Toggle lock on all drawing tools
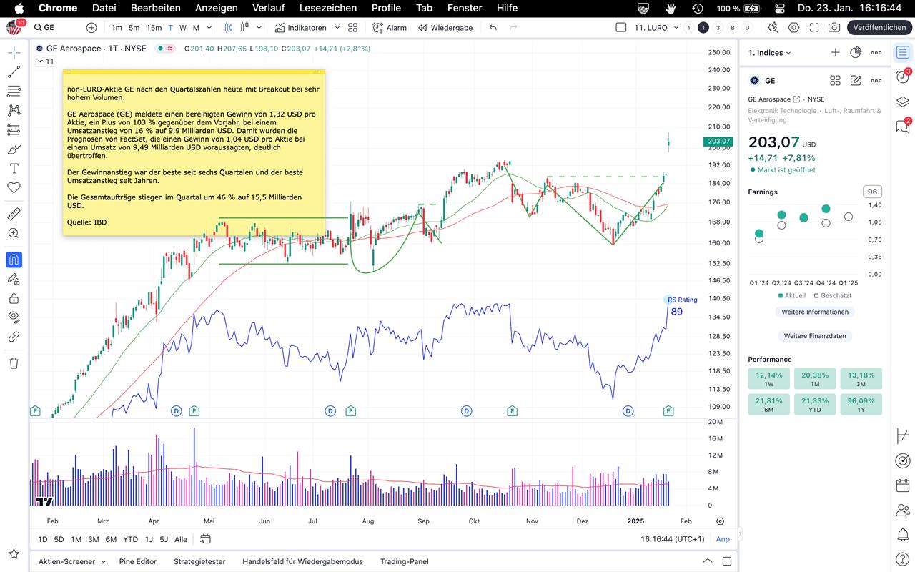915x572 pixels. tap(14, 298)
